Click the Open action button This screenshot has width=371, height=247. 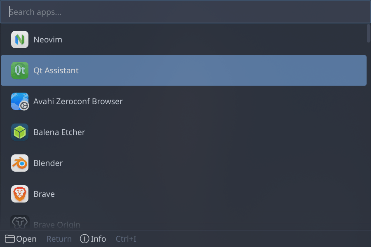[21, 239]
